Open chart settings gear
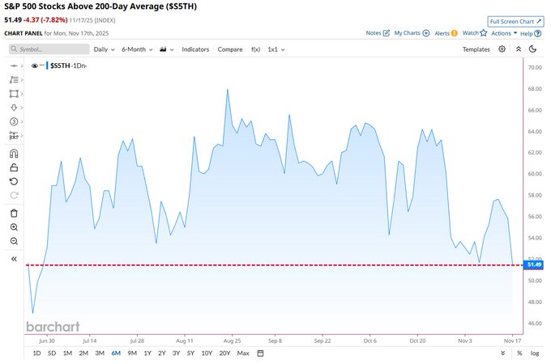 pos(502,49)
